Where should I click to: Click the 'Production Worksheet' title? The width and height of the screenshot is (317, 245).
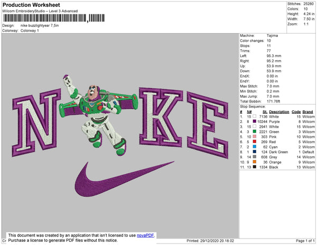pos(31,5)
